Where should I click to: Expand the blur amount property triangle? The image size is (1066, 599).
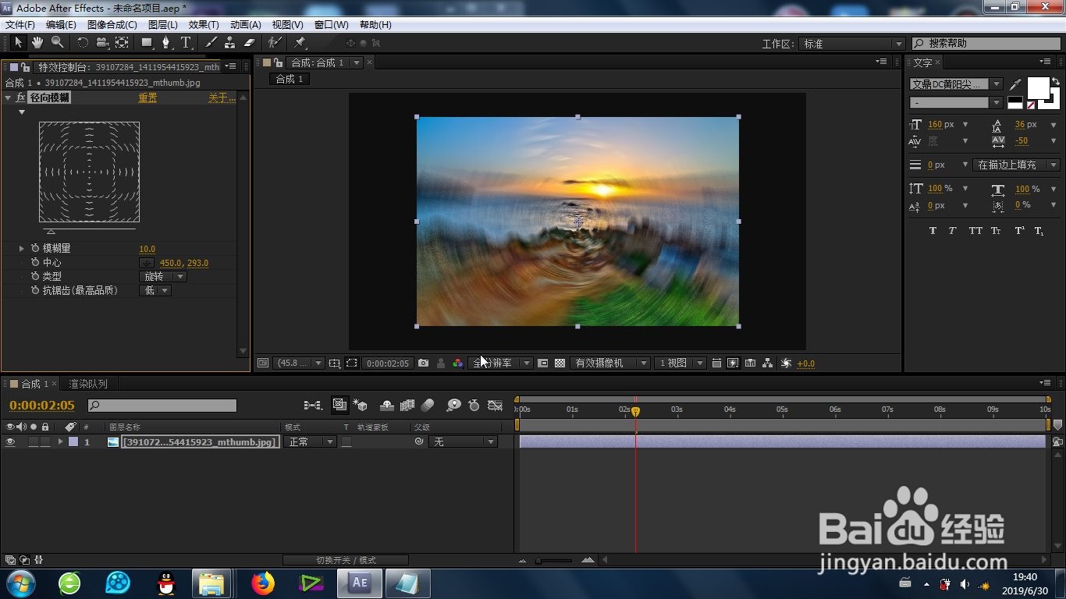22,249
